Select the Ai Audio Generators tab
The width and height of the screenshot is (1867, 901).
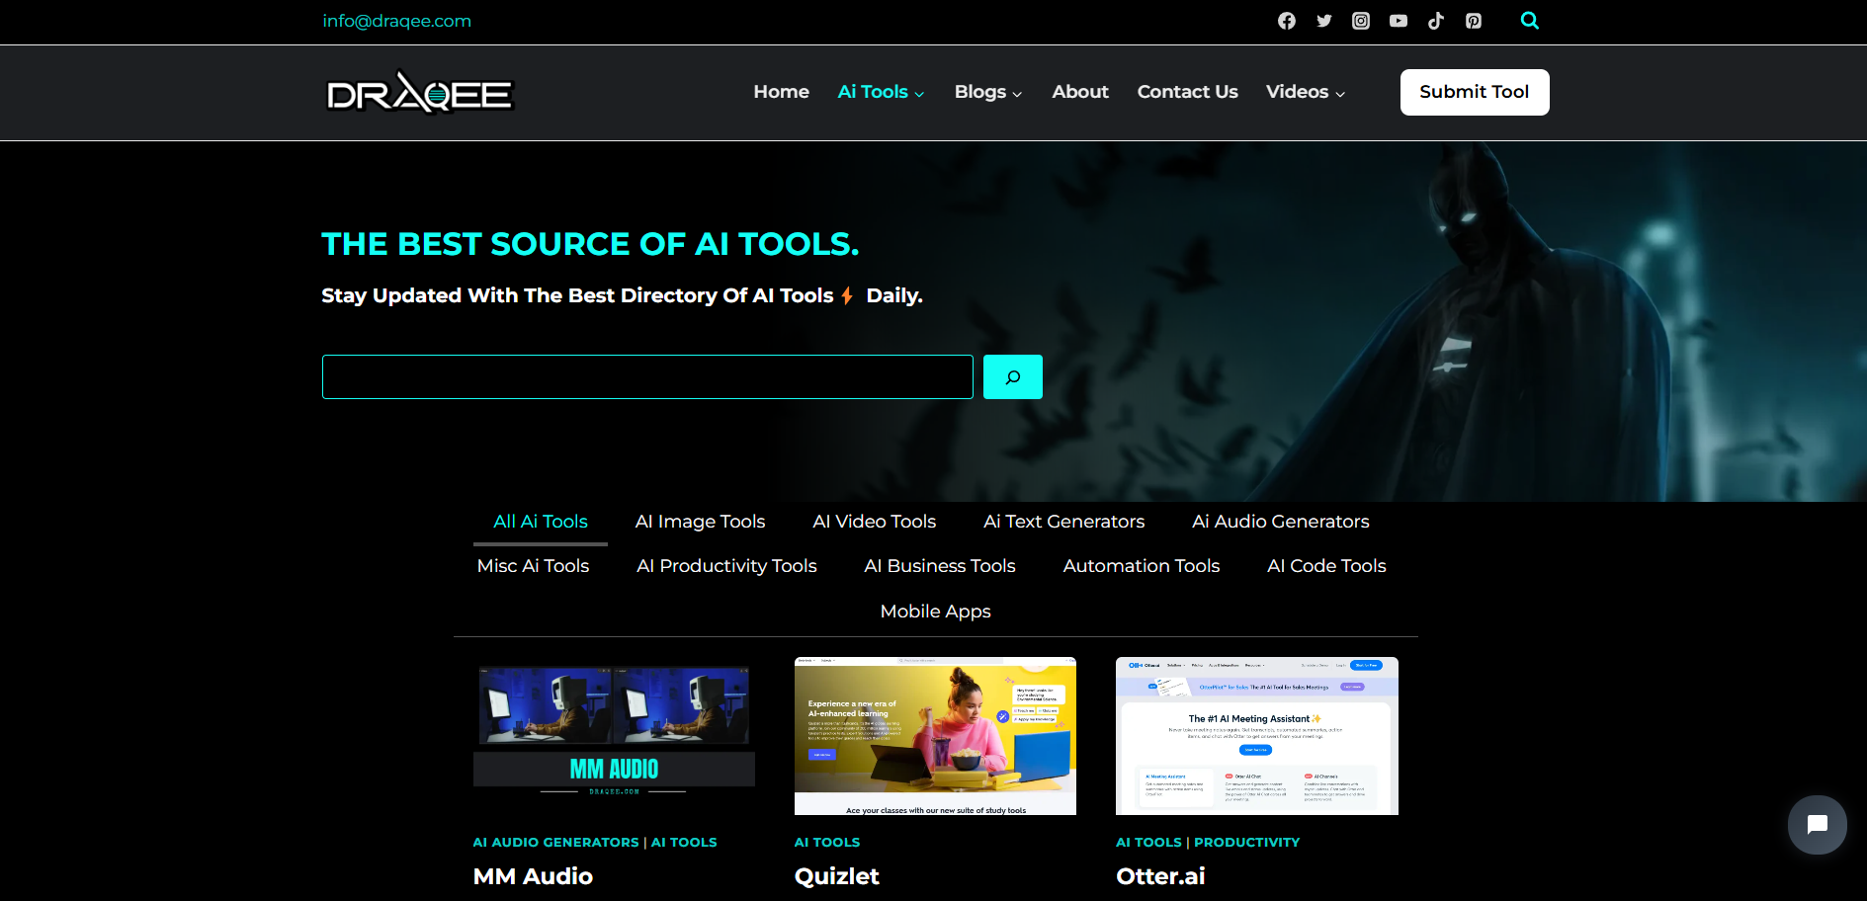1280,522
